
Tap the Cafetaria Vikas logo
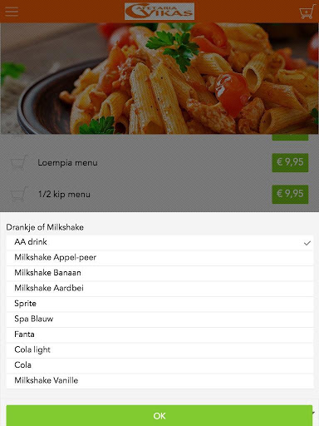(159, 12)
